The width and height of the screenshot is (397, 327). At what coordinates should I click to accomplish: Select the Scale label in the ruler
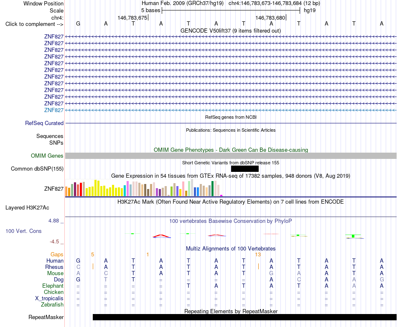click(56, 10)
